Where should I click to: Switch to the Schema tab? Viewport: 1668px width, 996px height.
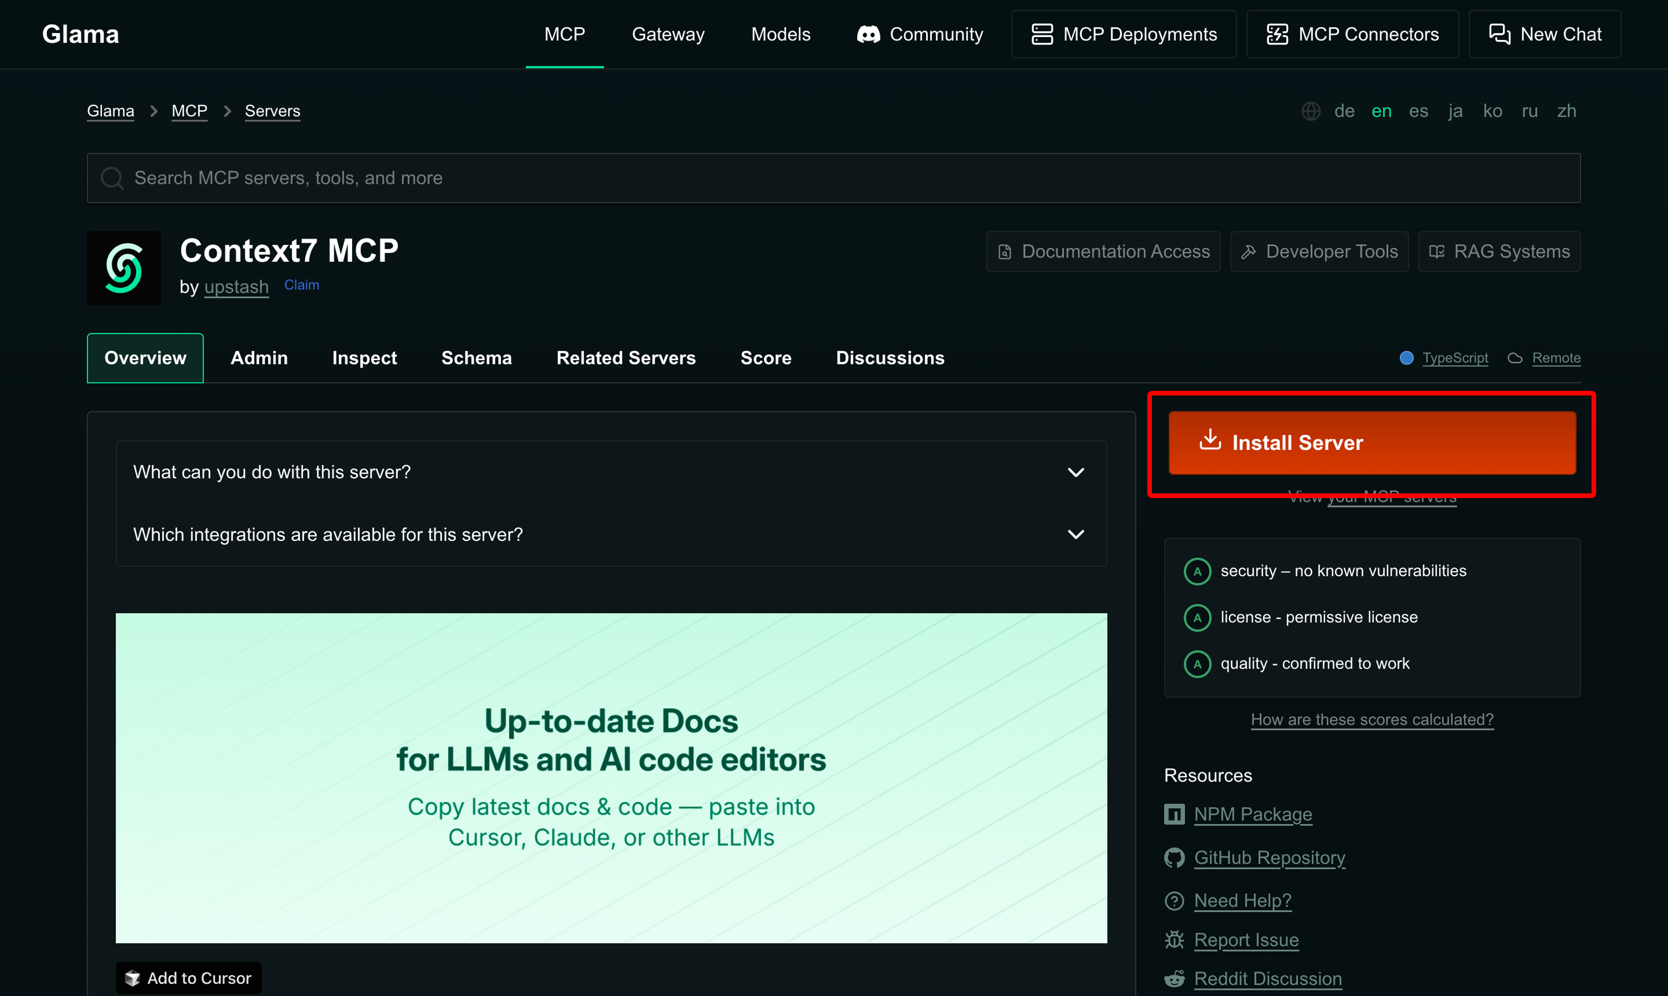(476, 358)
